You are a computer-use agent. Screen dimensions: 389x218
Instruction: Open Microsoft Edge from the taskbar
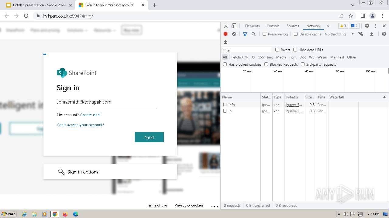[75, 214]
